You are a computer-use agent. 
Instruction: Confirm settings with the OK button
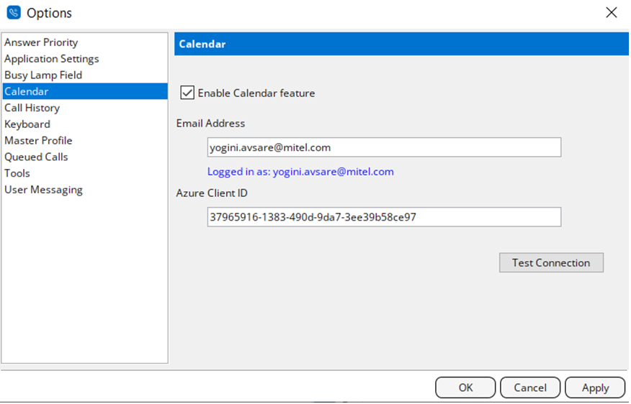(465, 387)
